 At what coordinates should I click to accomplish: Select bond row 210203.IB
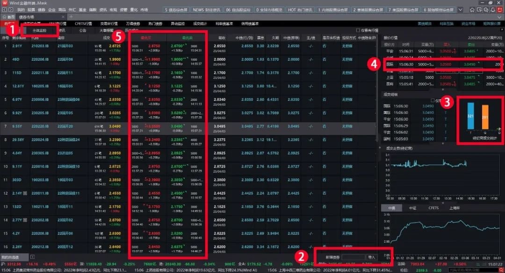click(188, 48)
